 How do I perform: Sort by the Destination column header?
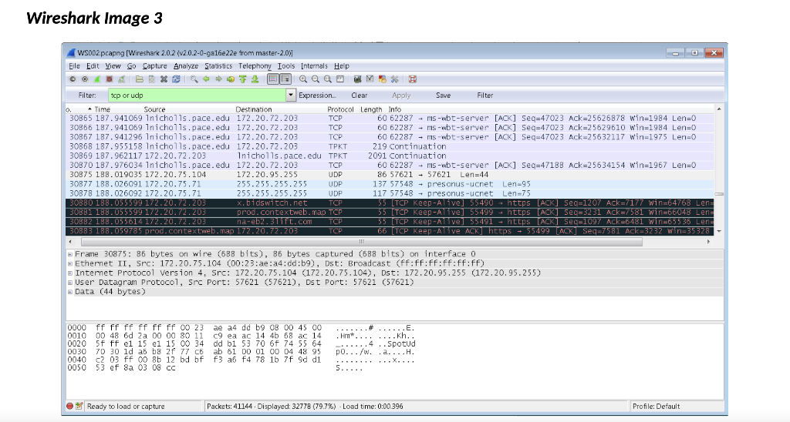click(253, 109)
